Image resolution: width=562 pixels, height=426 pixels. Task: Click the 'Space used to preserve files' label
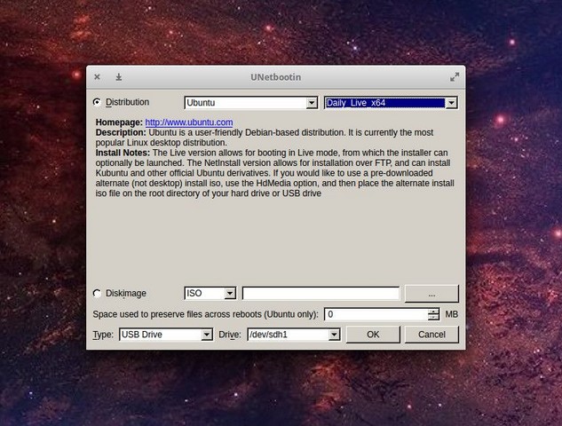pos(205,314)
